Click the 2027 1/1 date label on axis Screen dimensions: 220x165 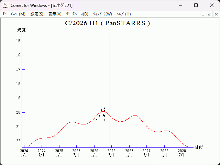point(129,153)
